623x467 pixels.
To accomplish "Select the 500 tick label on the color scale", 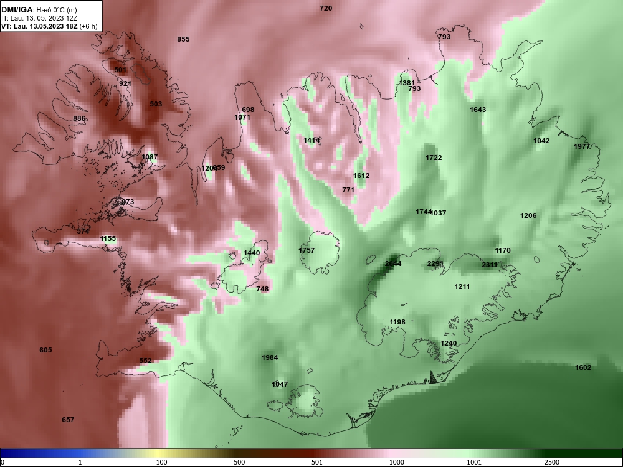I will (x=239, y=462).
